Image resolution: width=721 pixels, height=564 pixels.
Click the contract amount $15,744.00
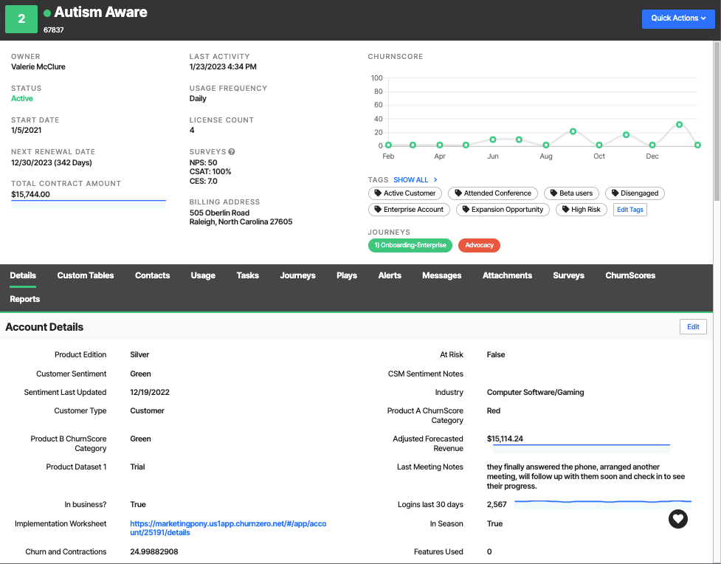(x=30, y=194)
